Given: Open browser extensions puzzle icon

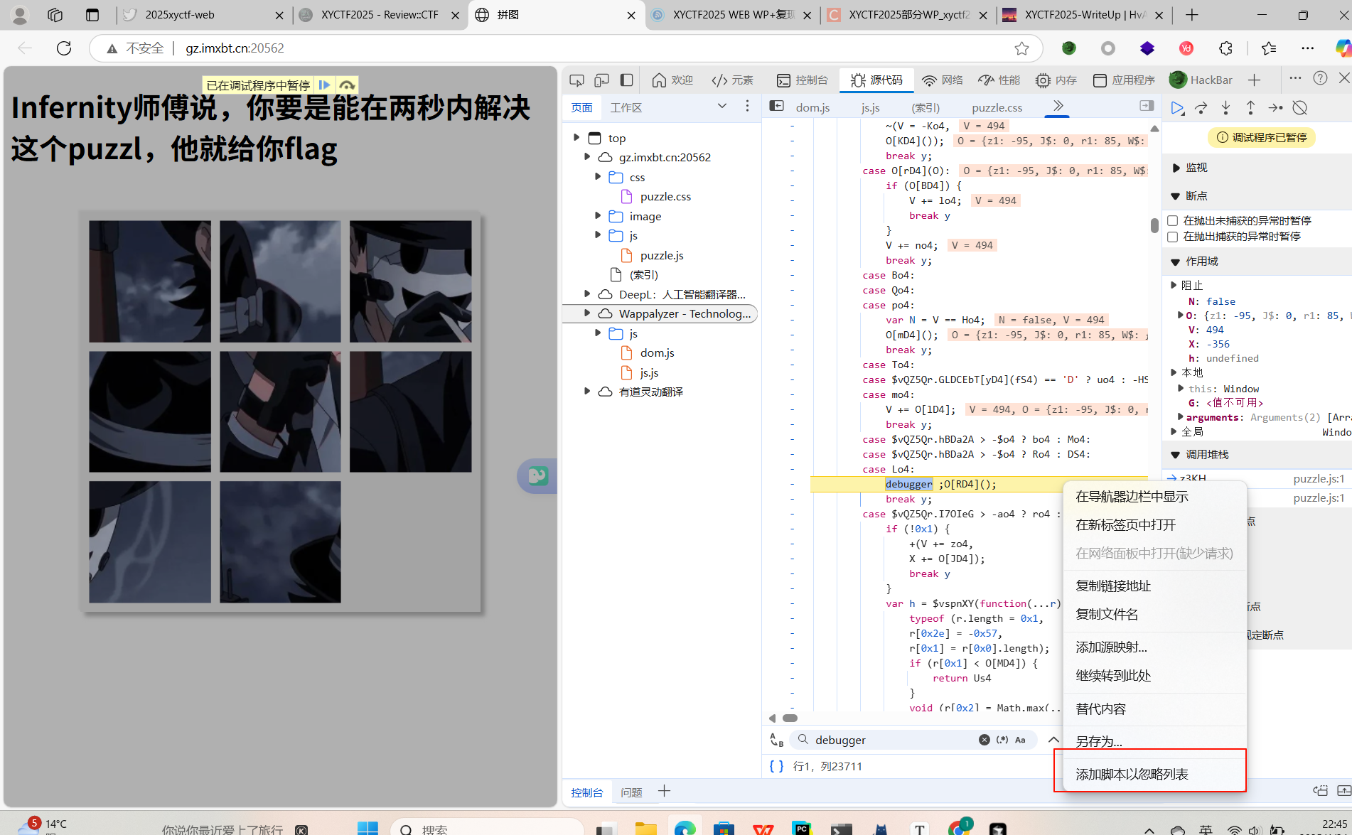Looking at the screenshot, I should click(1225, 48).
